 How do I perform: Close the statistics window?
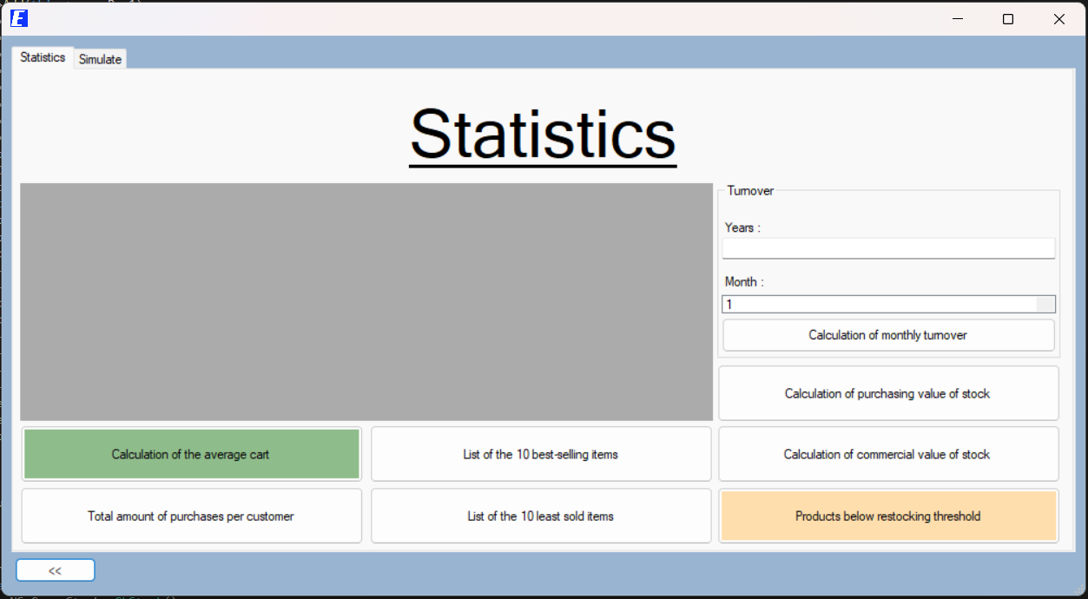coord(1058,18)
